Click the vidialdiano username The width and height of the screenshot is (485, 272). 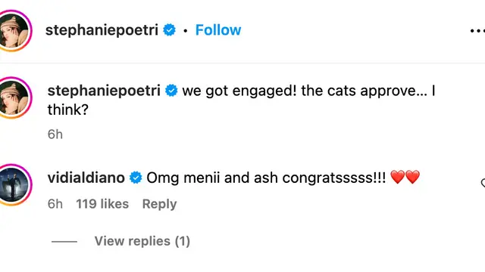pyautogui.click(x=86, y=178)
